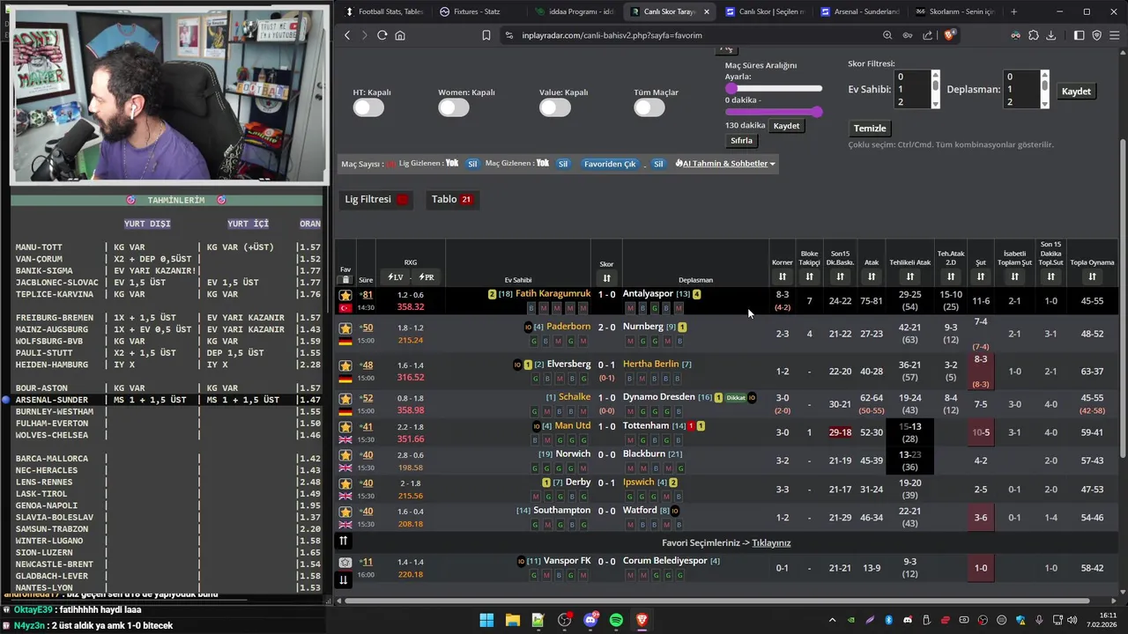Click the PR lightning sort button
This screenshot has height=634, width=1128.
click(427, 277)
